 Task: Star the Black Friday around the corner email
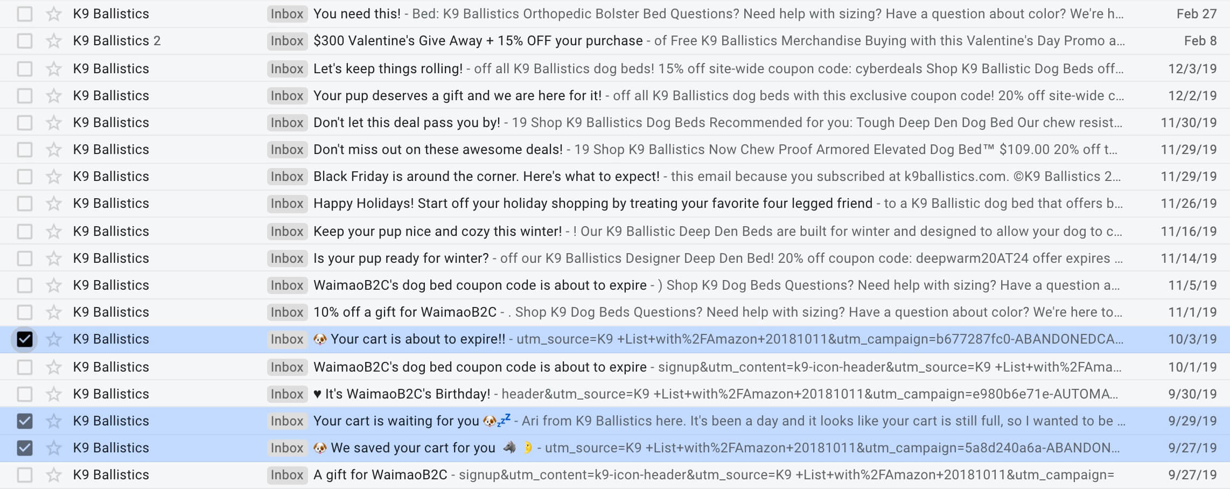click(x=53, y=176)
